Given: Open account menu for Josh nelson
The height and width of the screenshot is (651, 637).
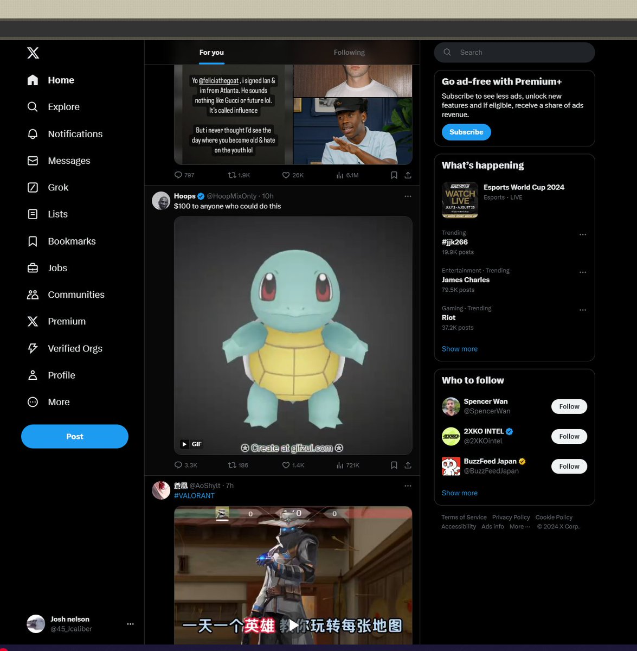Looking at the screenshot, I should (x=80, y=624).
